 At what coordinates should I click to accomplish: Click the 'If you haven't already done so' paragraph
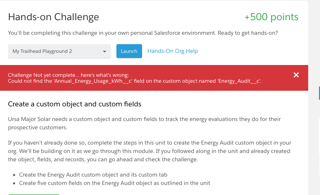click(149, 151)
